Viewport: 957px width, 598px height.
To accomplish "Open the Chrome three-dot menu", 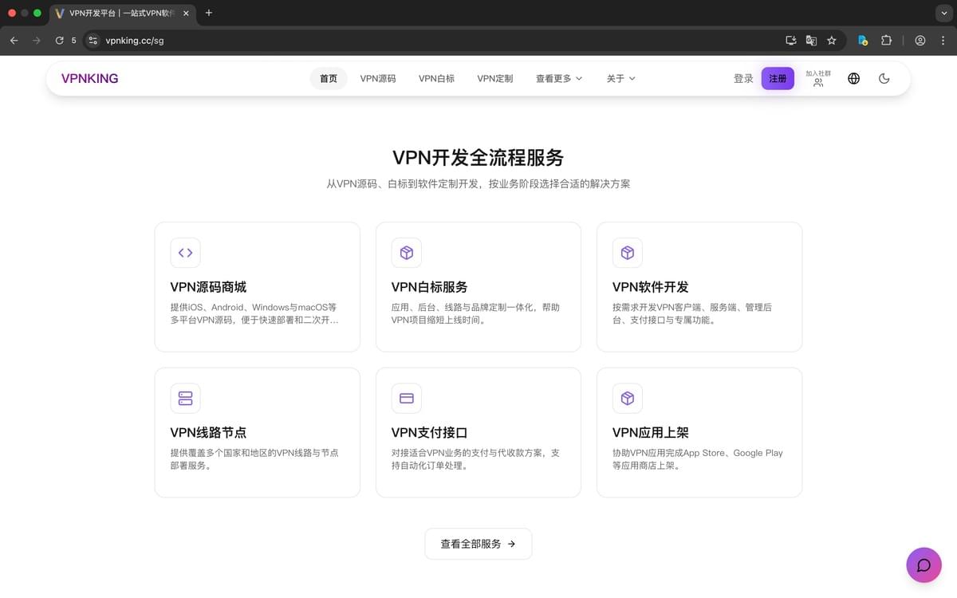I will 943,40.
